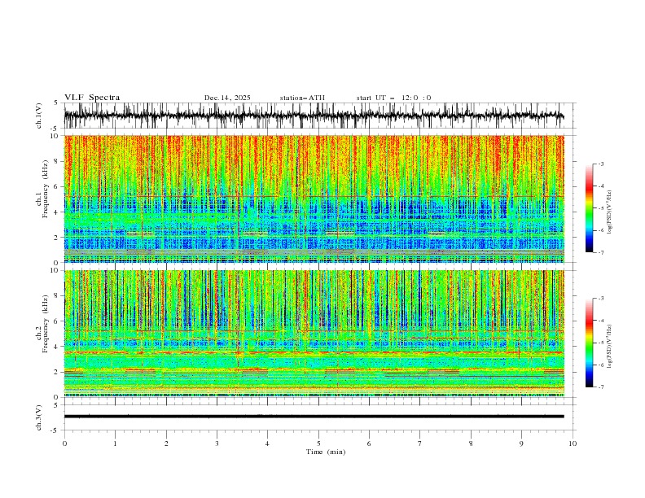Click the "2" kHz tick on ch.2 frequency axis
645x498 pixels.
tap(57, 372)
